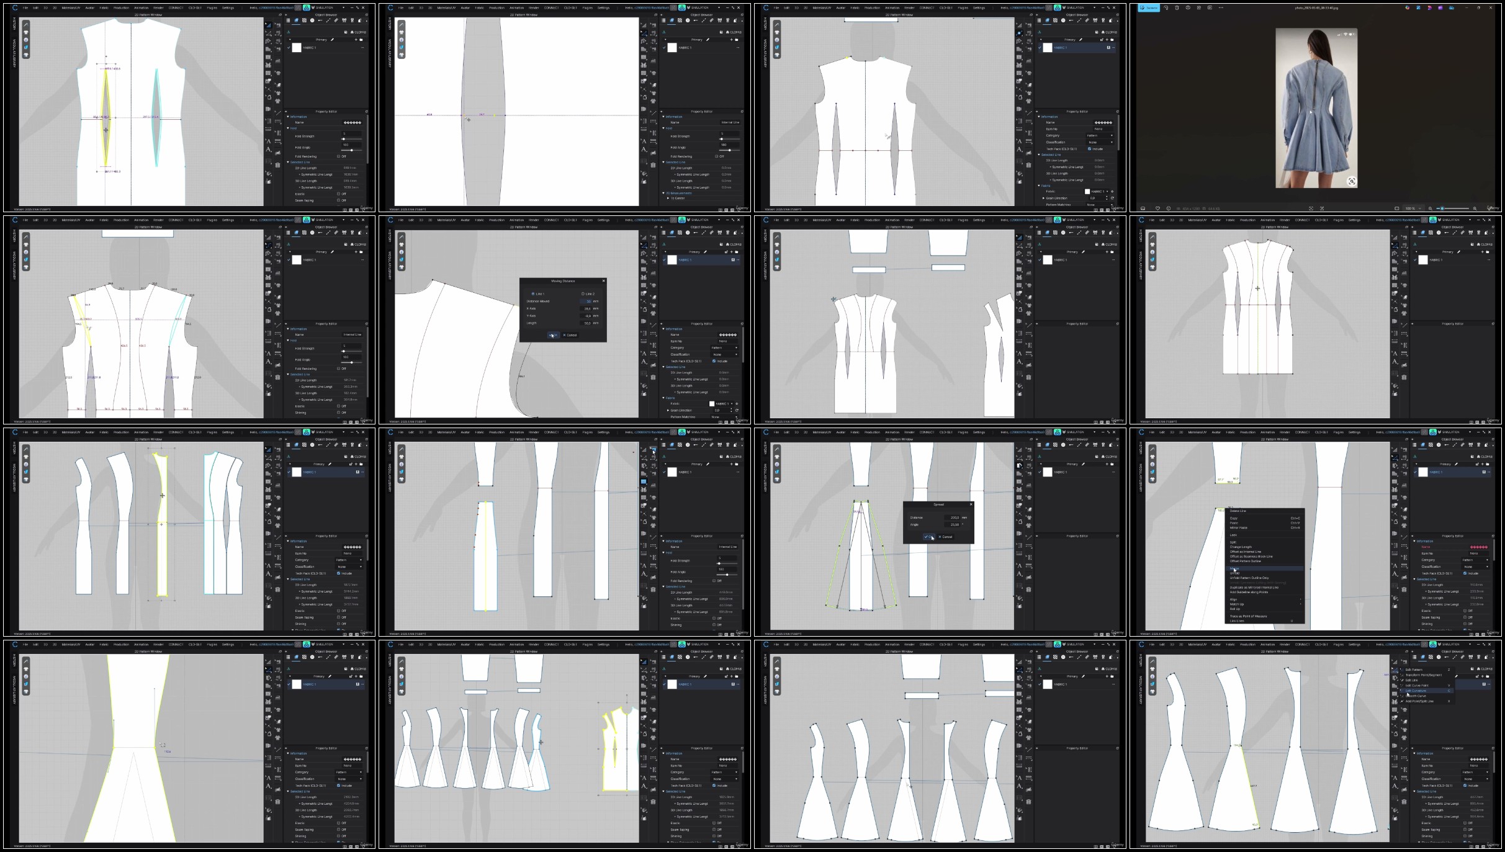Toggle Seam Taping checkbox beside the context menu
Image resolution: width=1505 pixels, height=852 pixels.
(x=1465, y=617)
